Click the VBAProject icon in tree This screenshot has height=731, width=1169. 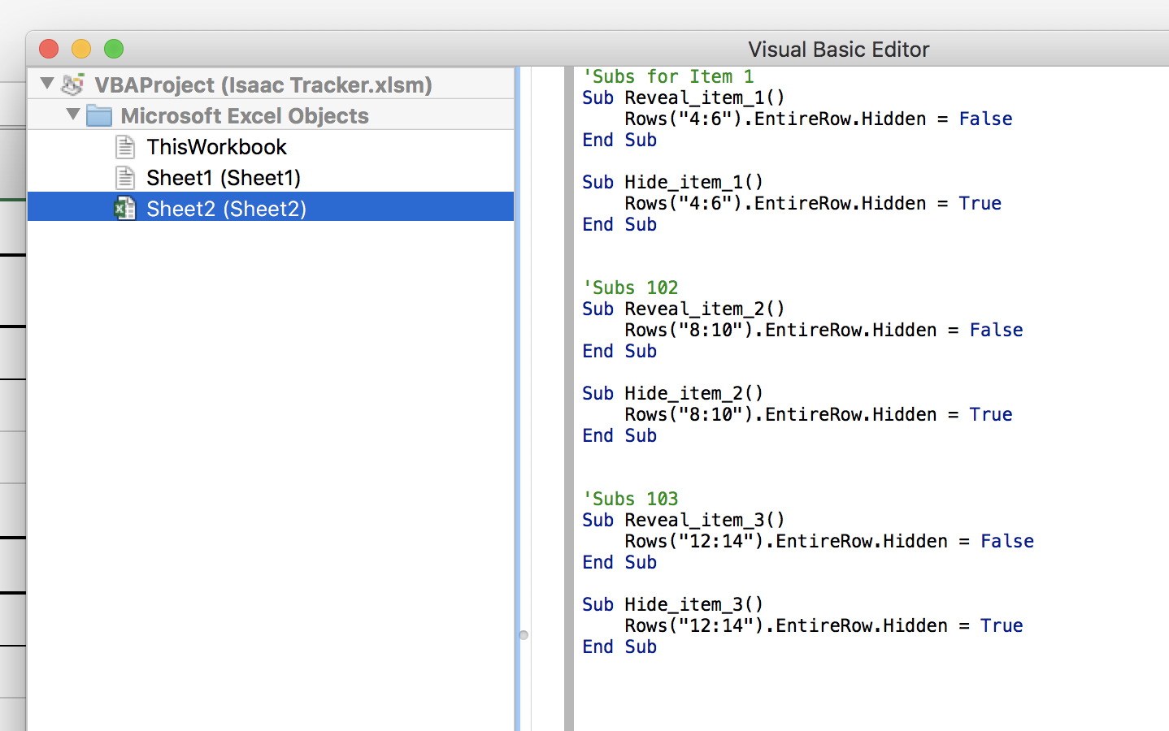[73, 84]
